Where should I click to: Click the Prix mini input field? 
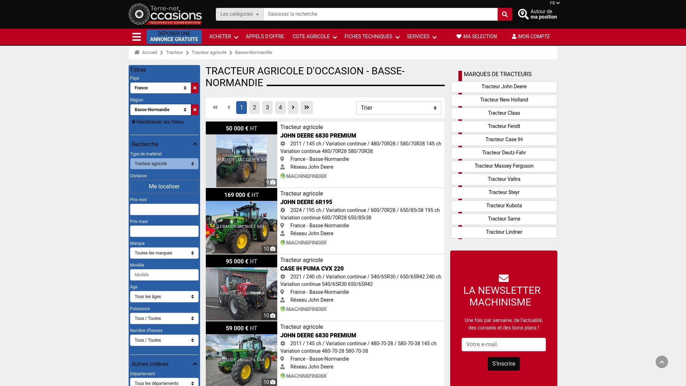164,209
